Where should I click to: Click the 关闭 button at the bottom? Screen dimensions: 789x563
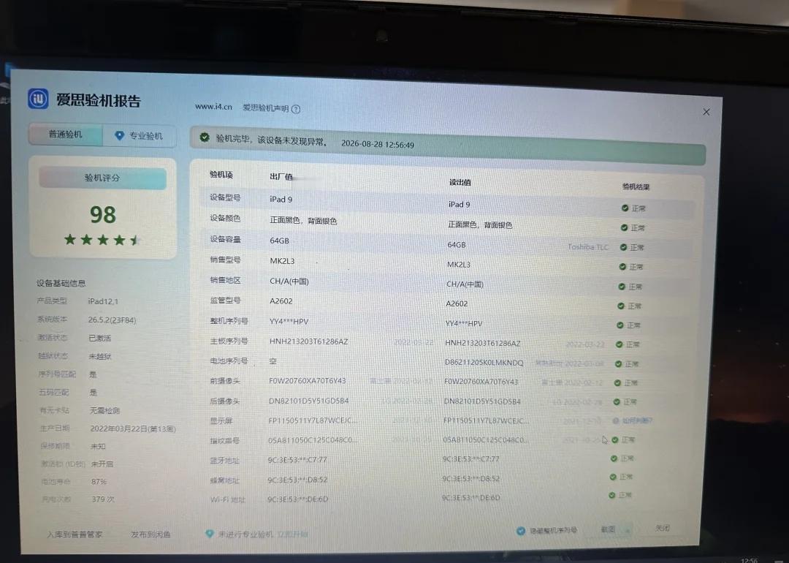[662, 528]
